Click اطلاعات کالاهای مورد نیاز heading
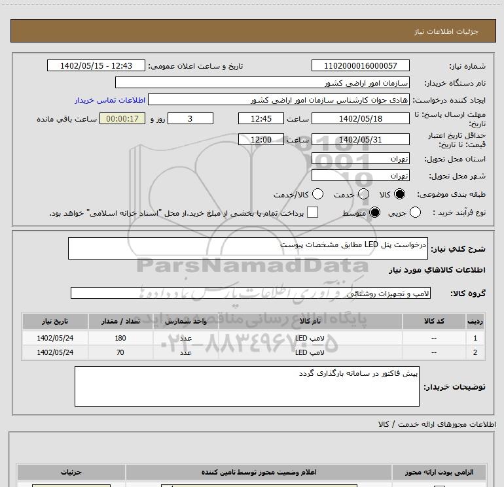This screenshot has width=504, height=487. [437, 270]
